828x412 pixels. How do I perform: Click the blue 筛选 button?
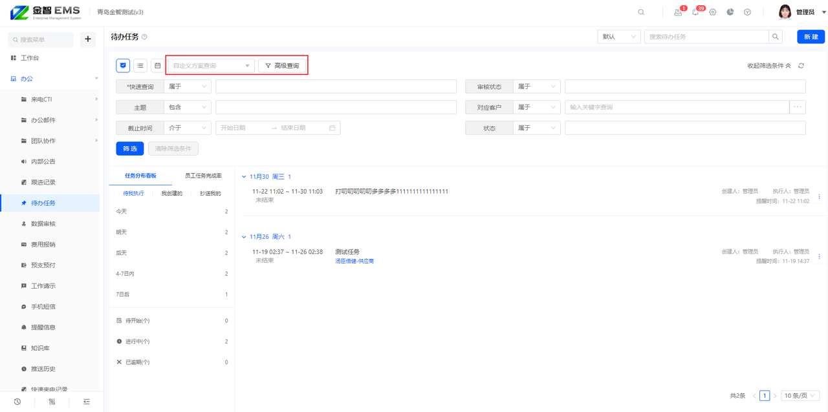[x=130, y=149]
